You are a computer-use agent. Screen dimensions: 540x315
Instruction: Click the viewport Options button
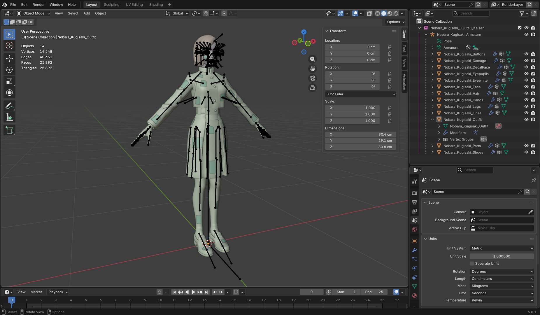(x=396, y=22)
